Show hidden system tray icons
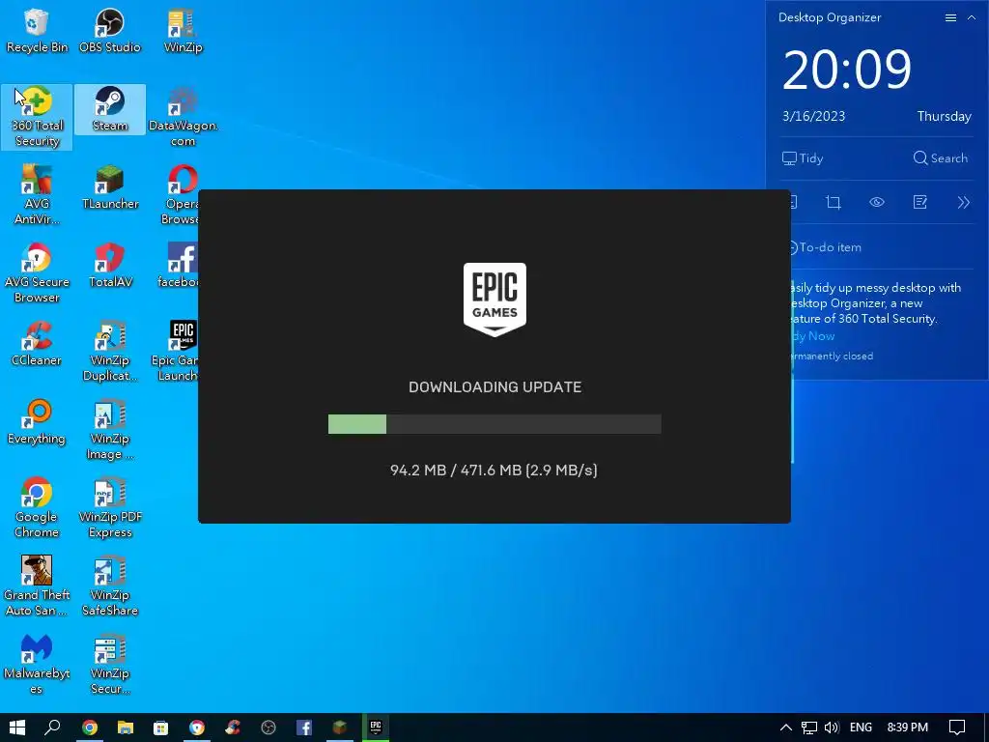Viewport: 989px width, 742px height. (786, 728)
